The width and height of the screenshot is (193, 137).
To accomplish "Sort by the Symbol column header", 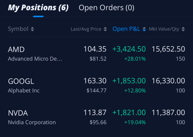I will (x=18, y=29).
